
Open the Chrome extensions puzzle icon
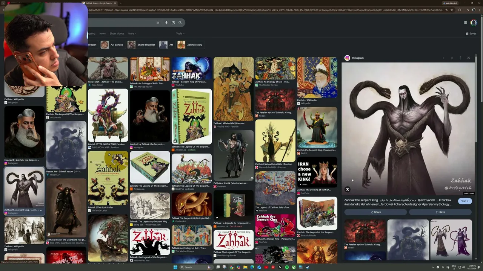point(460,10)
